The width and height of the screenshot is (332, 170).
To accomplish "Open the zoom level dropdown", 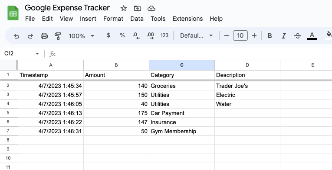I will (x=81, y=35).
